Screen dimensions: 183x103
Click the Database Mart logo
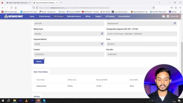tap(14, 16)
